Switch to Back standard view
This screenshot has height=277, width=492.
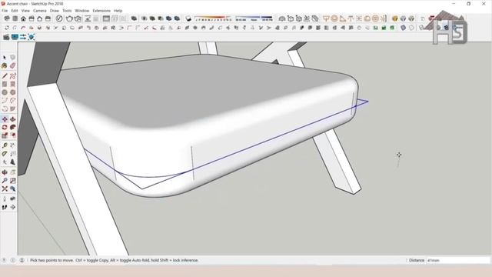coord(39,18)
